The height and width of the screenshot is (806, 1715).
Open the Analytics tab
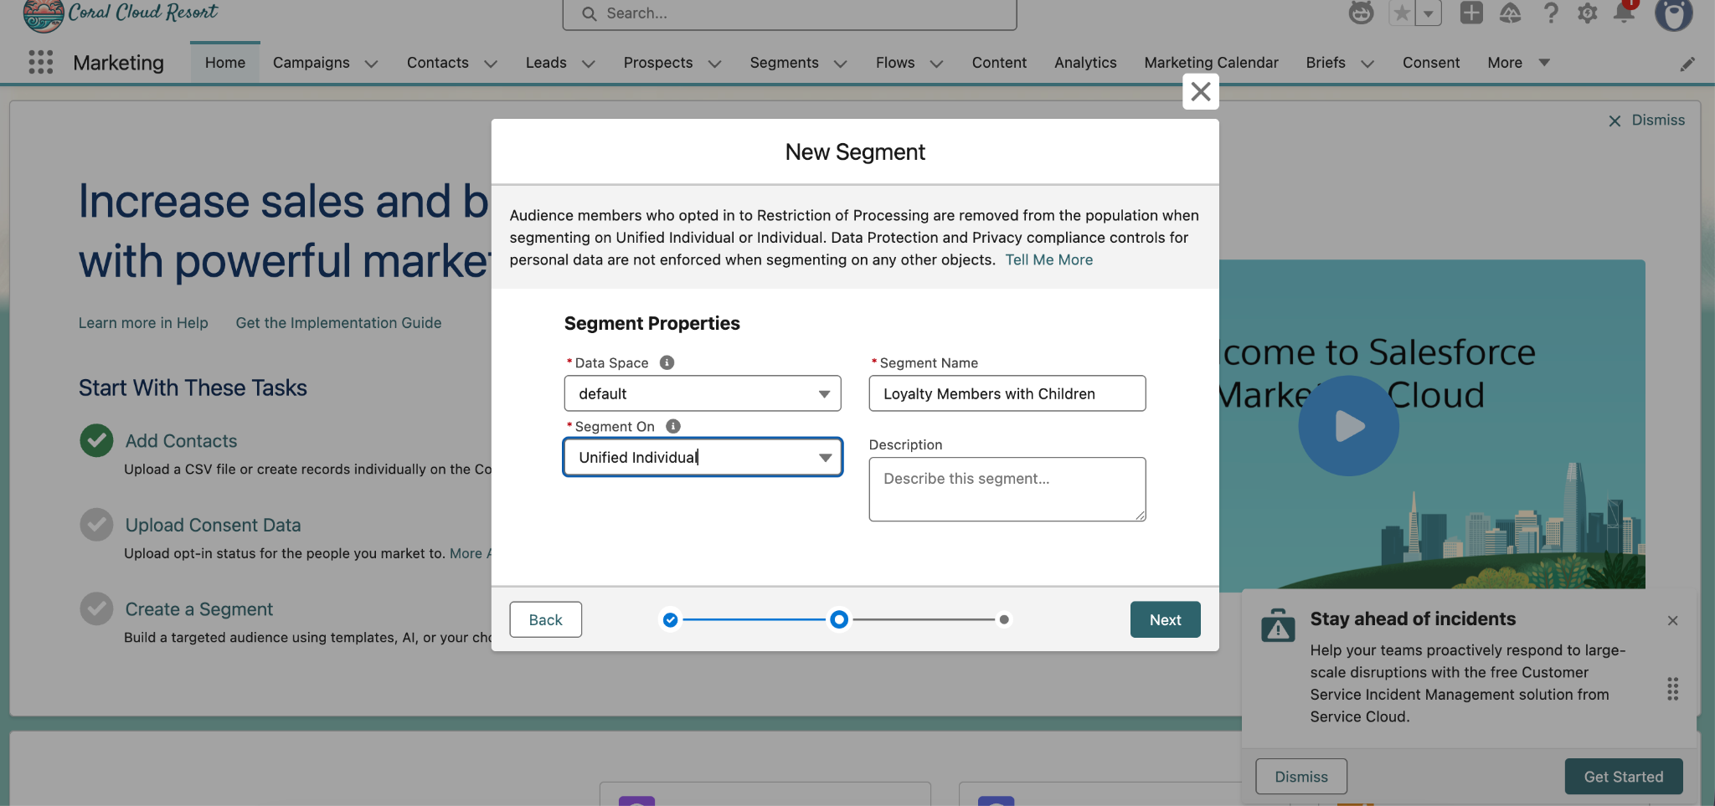tap(1085, 63)
